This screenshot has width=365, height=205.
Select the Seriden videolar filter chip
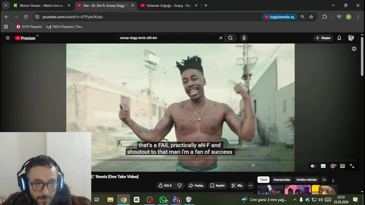(x=307, y=180)
